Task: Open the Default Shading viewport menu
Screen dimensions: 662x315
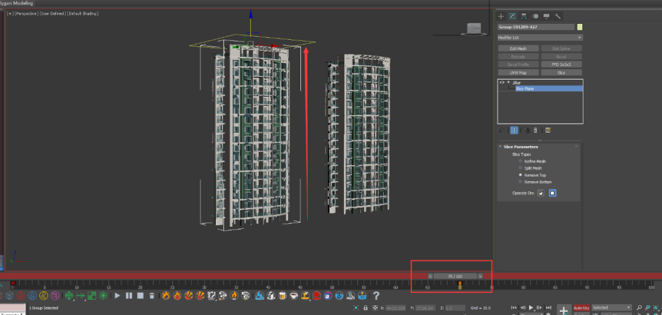Action: (x=83, y=14)
